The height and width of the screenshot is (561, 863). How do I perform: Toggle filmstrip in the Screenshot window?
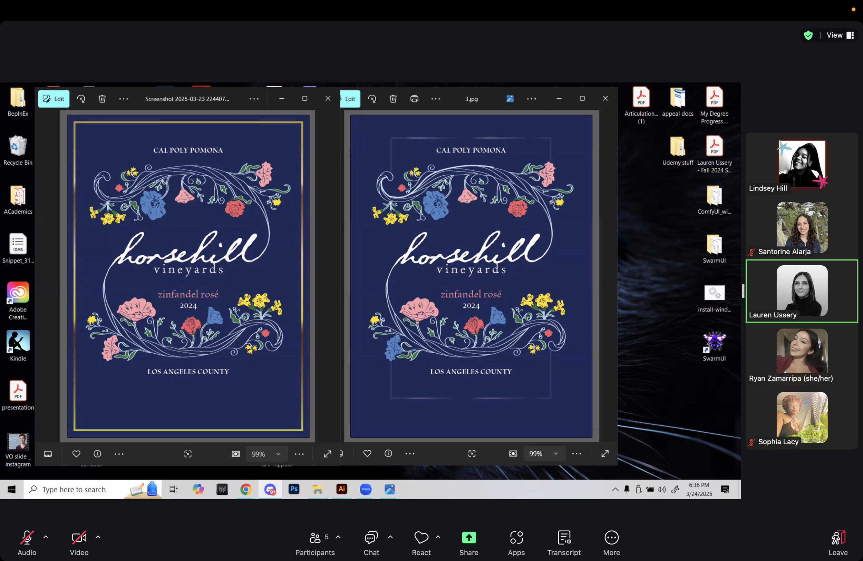48,454
